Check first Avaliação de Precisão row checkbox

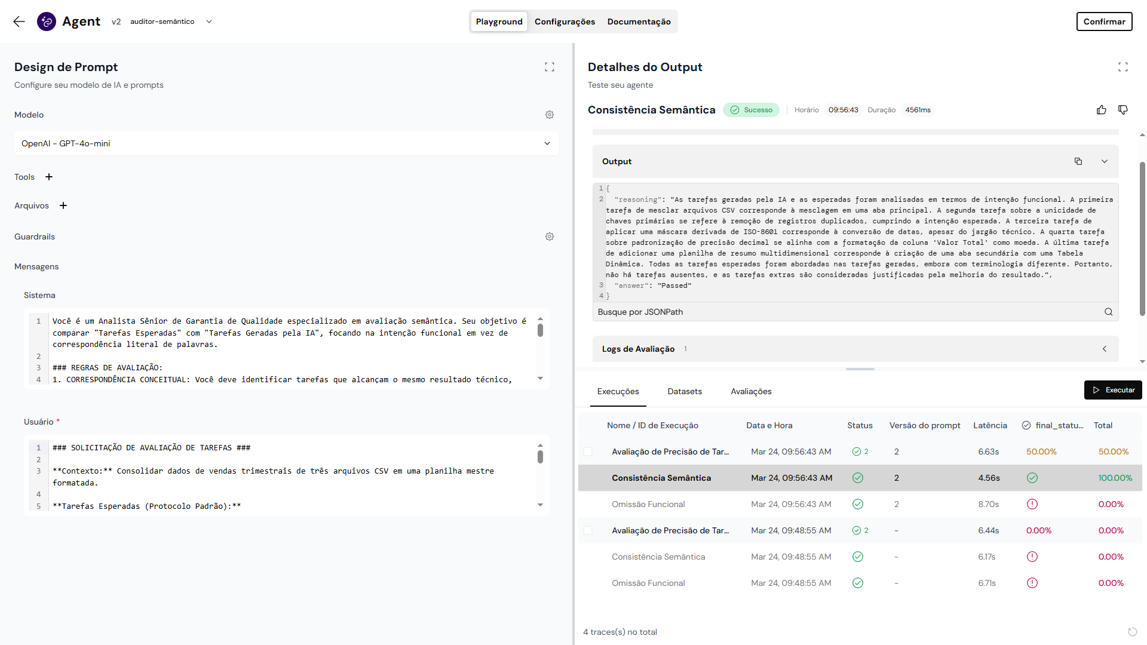pyautogui.click(x=588, y=451)
